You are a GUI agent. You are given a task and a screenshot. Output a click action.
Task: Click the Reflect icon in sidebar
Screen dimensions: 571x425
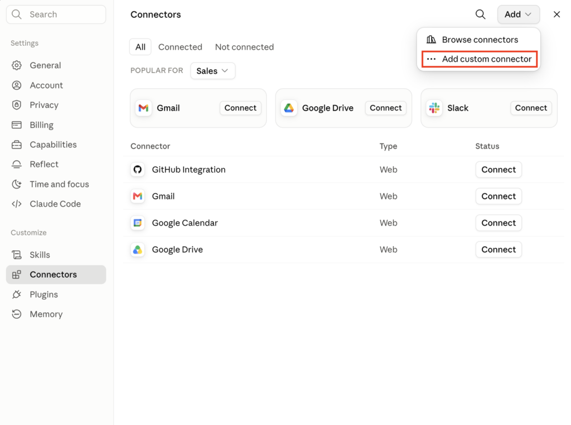16,164
